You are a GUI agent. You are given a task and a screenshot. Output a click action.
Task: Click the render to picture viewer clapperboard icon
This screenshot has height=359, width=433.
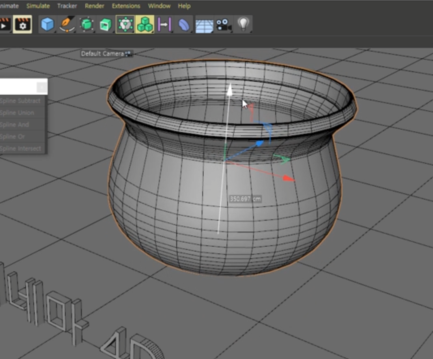pyautogui.click(x=5, y=25)
